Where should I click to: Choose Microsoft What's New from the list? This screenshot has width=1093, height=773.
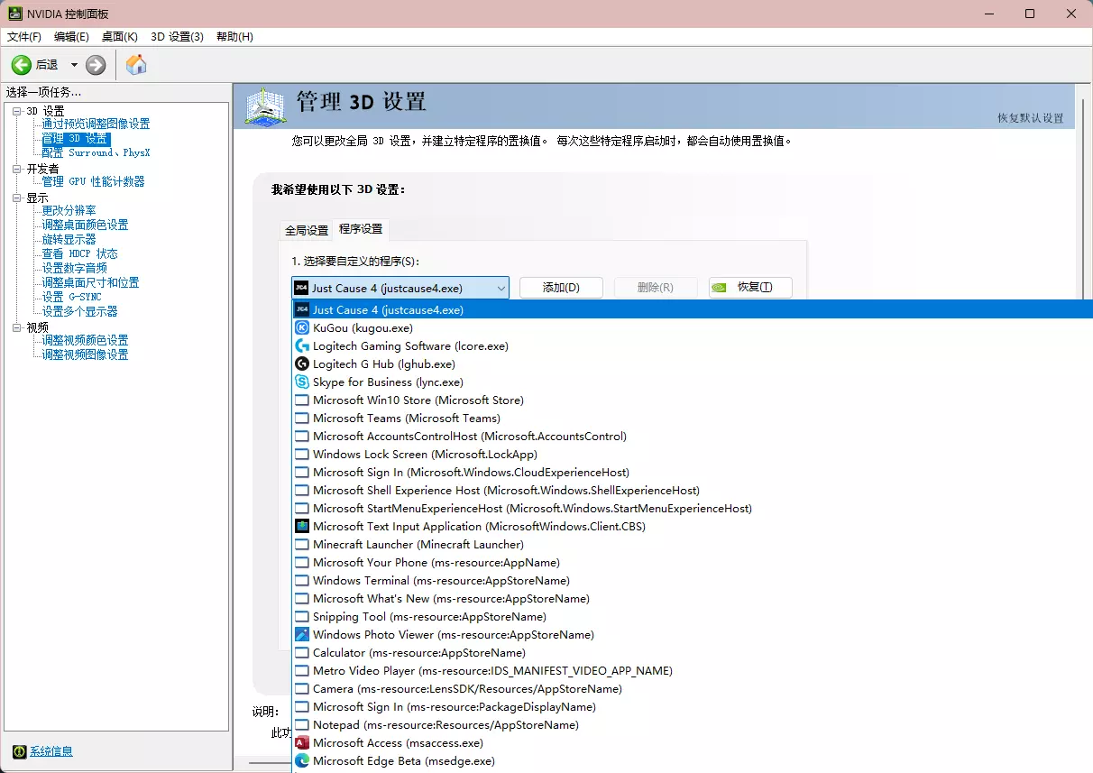[x=693, y=598]
